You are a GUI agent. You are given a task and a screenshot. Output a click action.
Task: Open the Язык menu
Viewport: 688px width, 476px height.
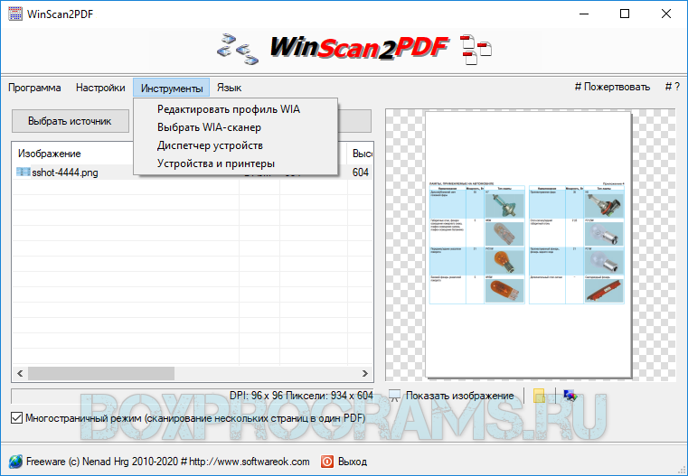click(x=229, y=88)
